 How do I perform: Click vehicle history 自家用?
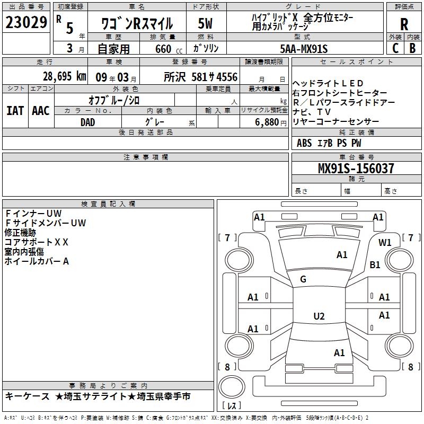click(113, 49)
